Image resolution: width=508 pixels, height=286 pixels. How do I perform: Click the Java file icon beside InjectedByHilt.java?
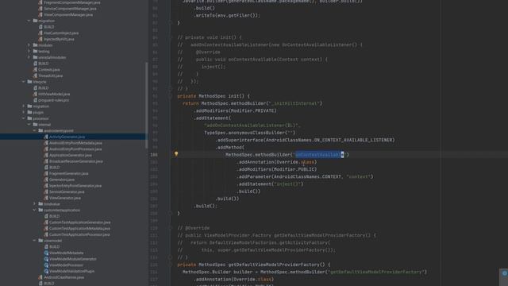click(x=40, y=39)
